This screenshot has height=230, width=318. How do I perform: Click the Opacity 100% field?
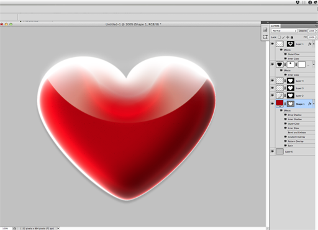312,31
